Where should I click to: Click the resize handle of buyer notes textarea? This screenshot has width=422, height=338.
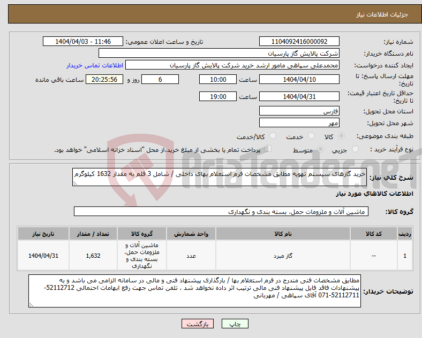[x=31, y=305]
